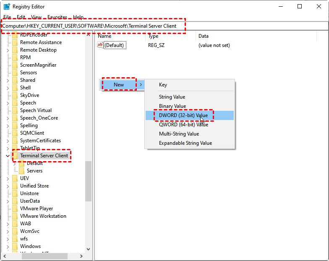The width and height of the screenshot is (329, 261).
Task: Expand the Remote Desktop key
Action: tap(8, 50)
